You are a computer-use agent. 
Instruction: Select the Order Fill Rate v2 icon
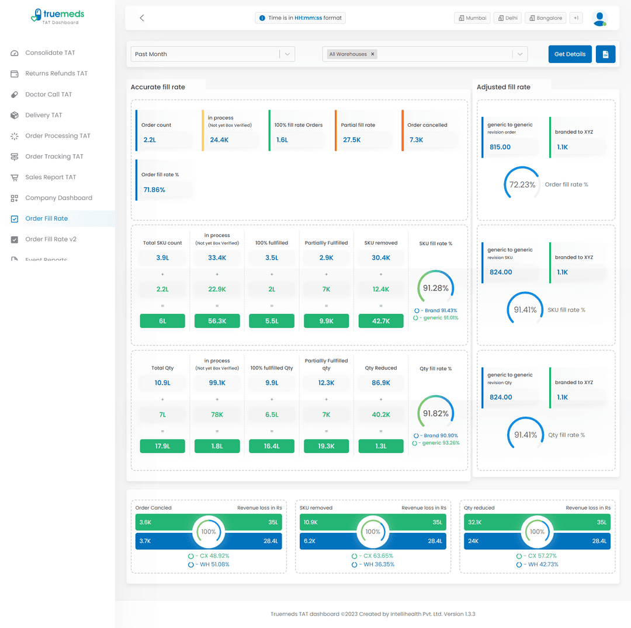[x=14, y=239]
